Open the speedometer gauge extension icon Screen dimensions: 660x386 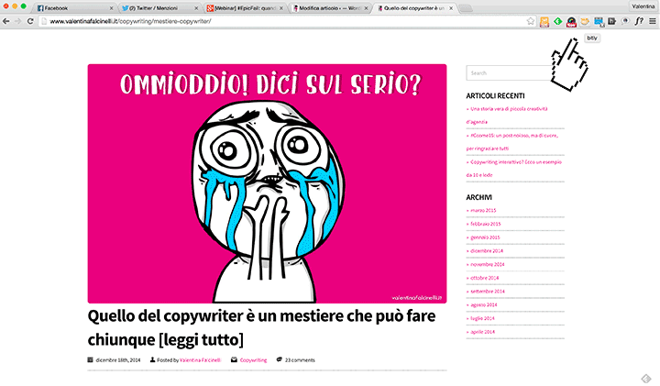point(571,21)
